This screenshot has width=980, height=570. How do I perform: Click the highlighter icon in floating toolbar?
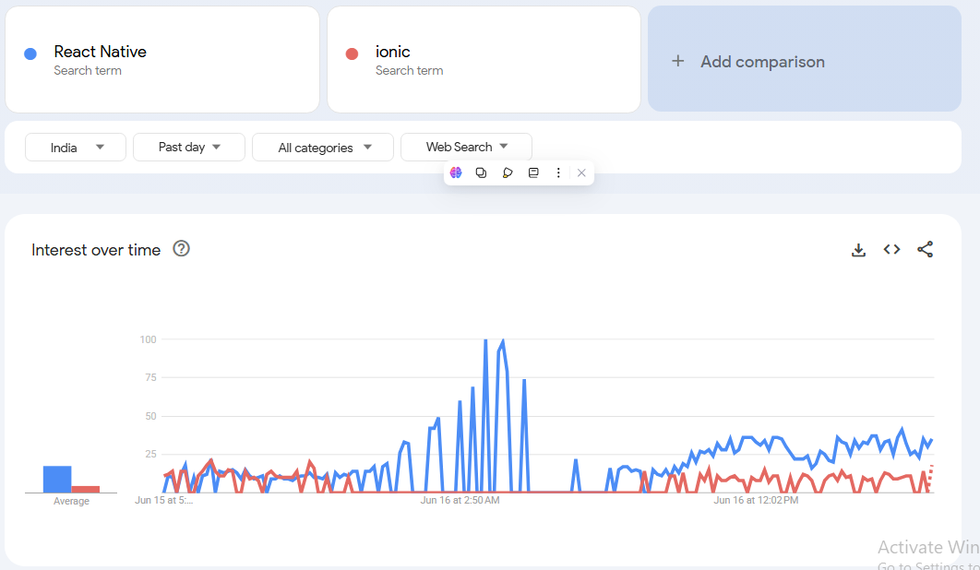pos(508,172)
